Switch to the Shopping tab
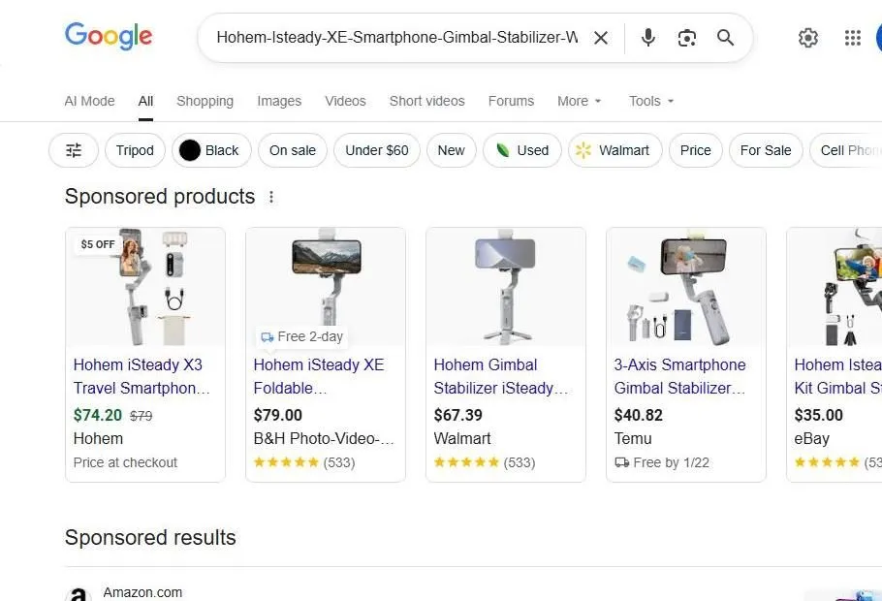Viewport: 882px width, 601px height. [205, 101]
